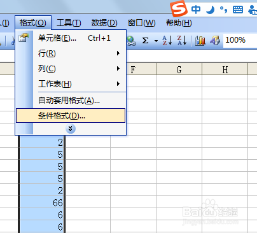Click the hyperlink globe icon
Screen dimensions: 257x233
coord(131,41)
